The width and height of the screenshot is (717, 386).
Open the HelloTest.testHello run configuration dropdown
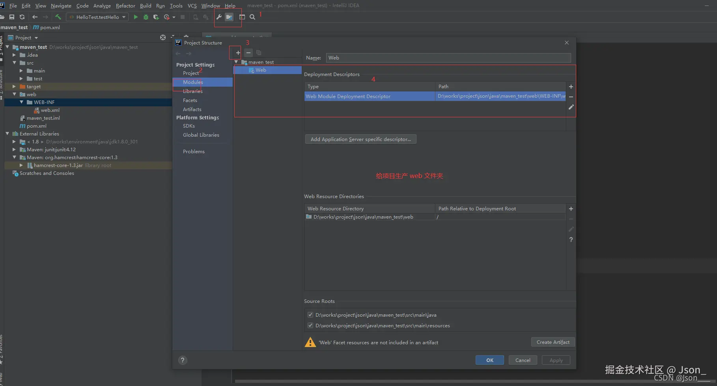(97, 17)
